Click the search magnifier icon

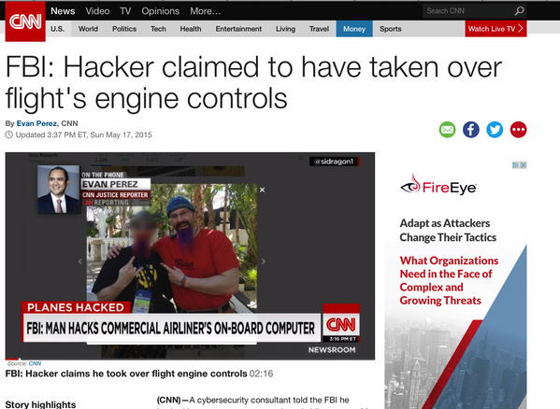click(519, 11)
